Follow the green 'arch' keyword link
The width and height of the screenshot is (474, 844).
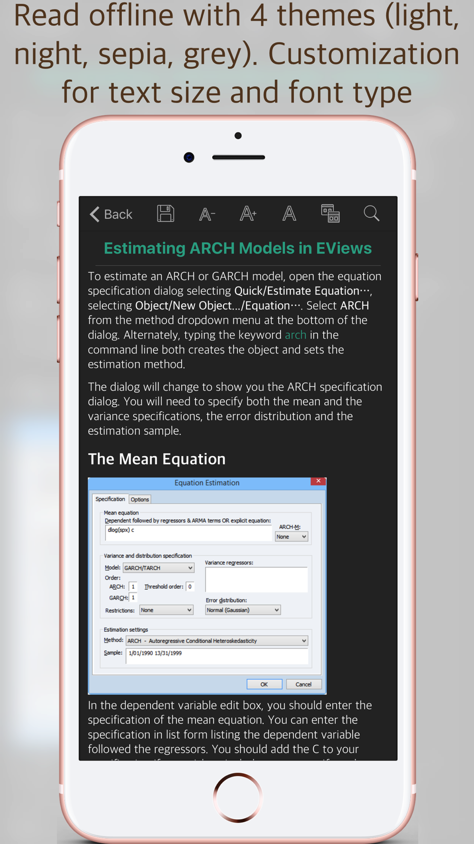click(295, 335)
